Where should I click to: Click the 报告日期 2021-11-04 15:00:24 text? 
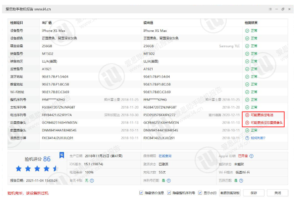(34, 181)
